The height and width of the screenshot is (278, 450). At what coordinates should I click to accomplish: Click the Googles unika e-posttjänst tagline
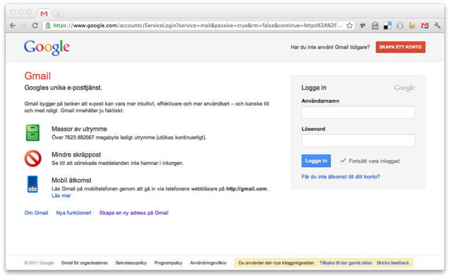tap(63, 87)
